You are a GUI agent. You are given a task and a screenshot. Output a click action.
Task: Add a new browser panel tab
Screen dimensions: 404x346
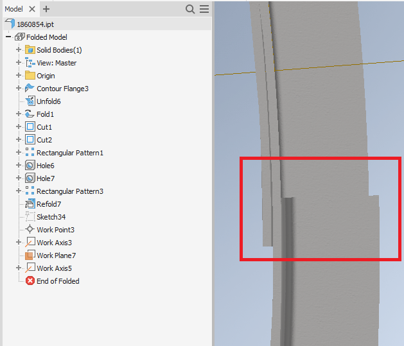point(46,9)
